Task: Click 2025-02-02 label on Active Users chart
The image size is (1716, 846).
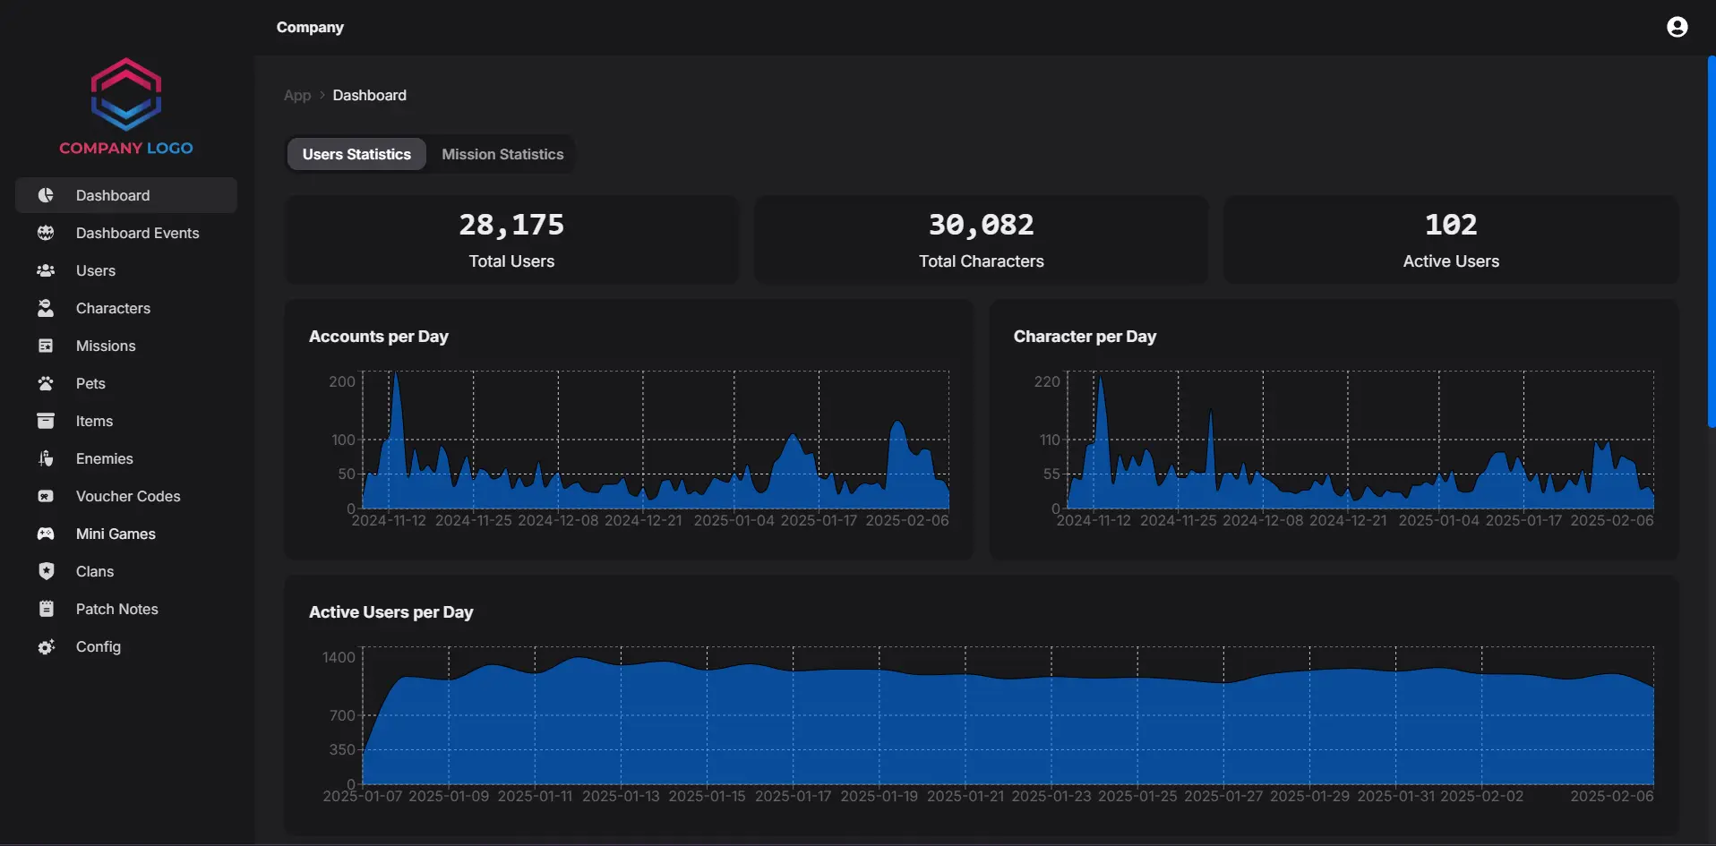Action: pyautogui.click(x=1481, y=796)
